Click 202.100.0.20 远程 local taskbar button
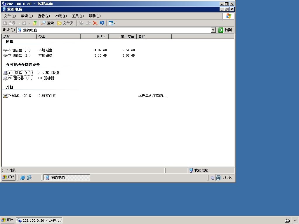The width and height of the screenshot is (299, 224). (x=39, y=220)
